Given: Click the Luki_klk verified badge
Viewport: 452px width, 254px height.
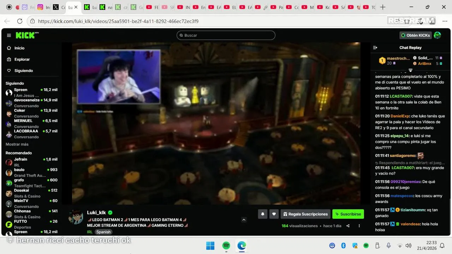Looking at the screenshot, I should 110,213.
